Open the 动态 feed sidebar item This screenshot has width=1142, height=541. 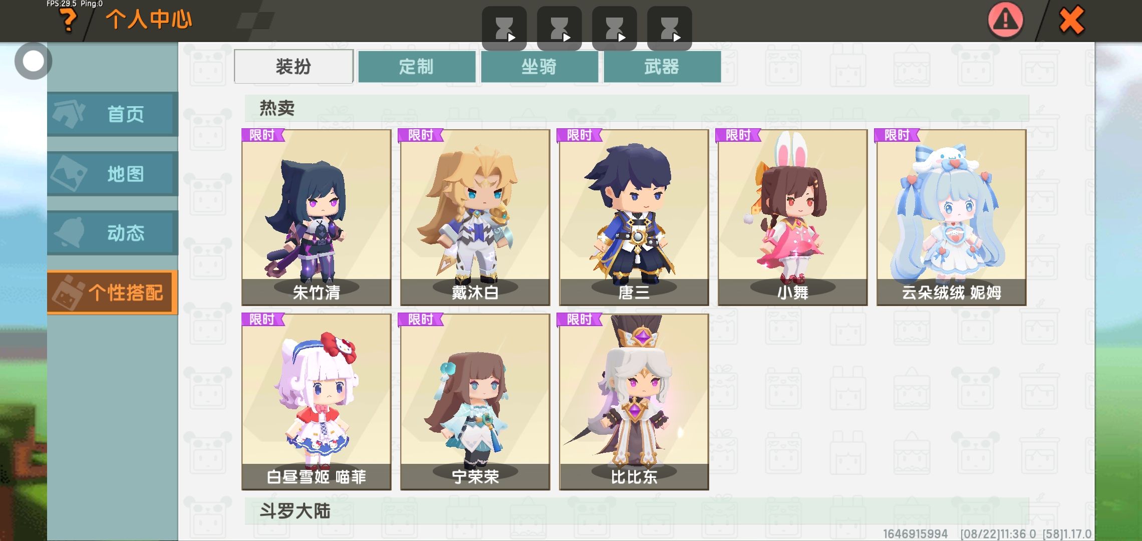coord(113,233)
